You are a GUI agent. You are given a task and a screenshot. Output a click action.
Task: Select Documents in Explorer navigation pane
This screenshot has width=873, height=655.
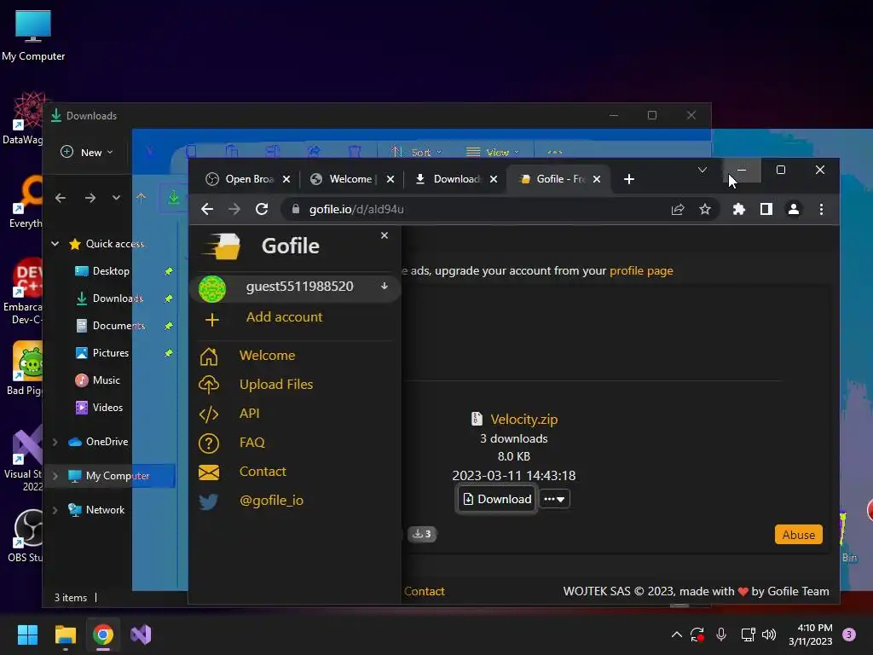click(x=118, y=326)
